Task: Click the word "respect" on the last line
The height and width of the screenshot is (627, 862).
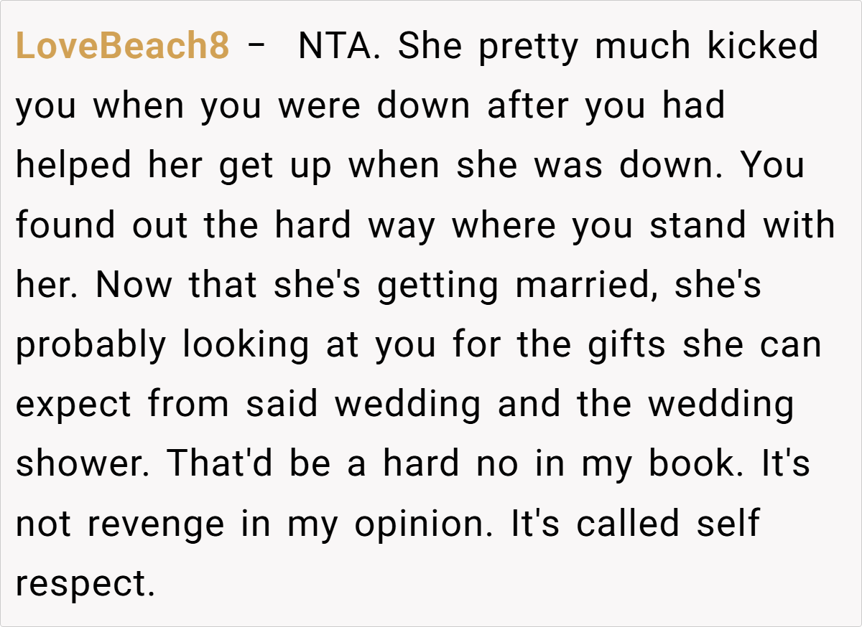Action: [85, 585]
